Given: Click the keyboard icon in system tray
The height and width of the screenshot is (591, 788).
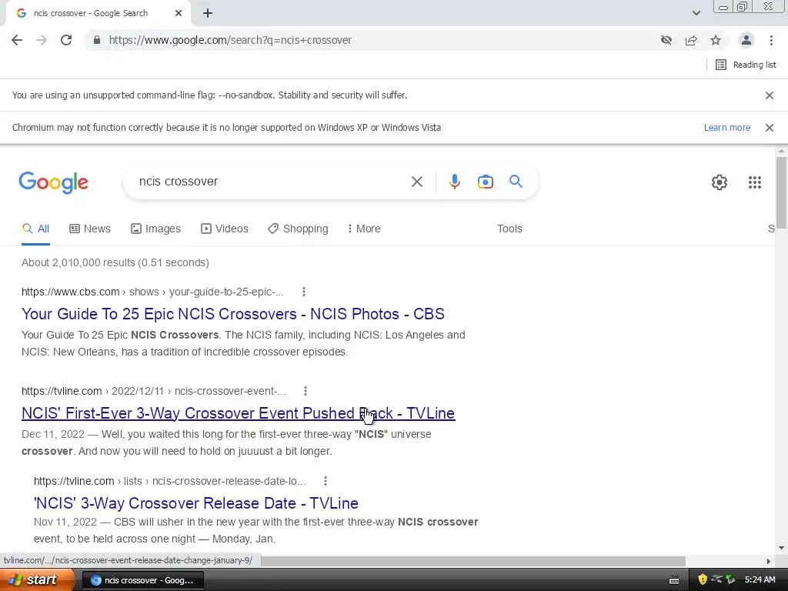Looking at the screenshot, I should click(674, 580).
